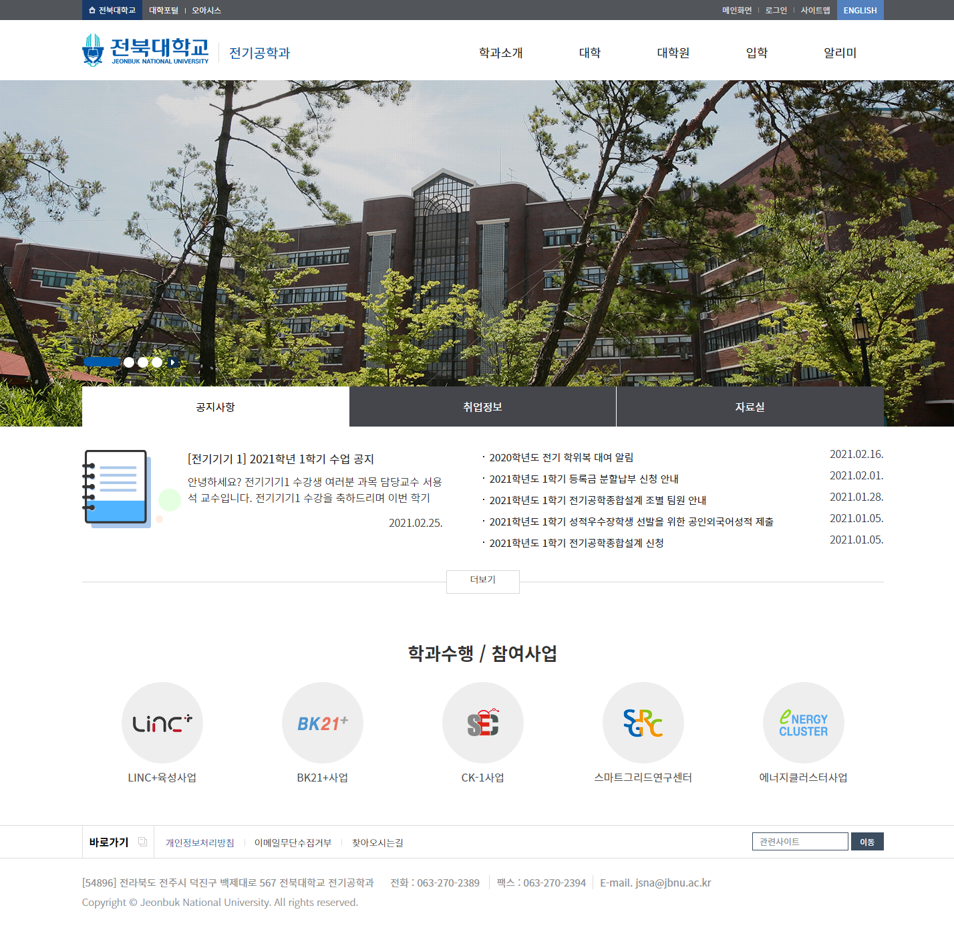Click the 더보기 more button
954x926 pixels.
click(482, 580)
